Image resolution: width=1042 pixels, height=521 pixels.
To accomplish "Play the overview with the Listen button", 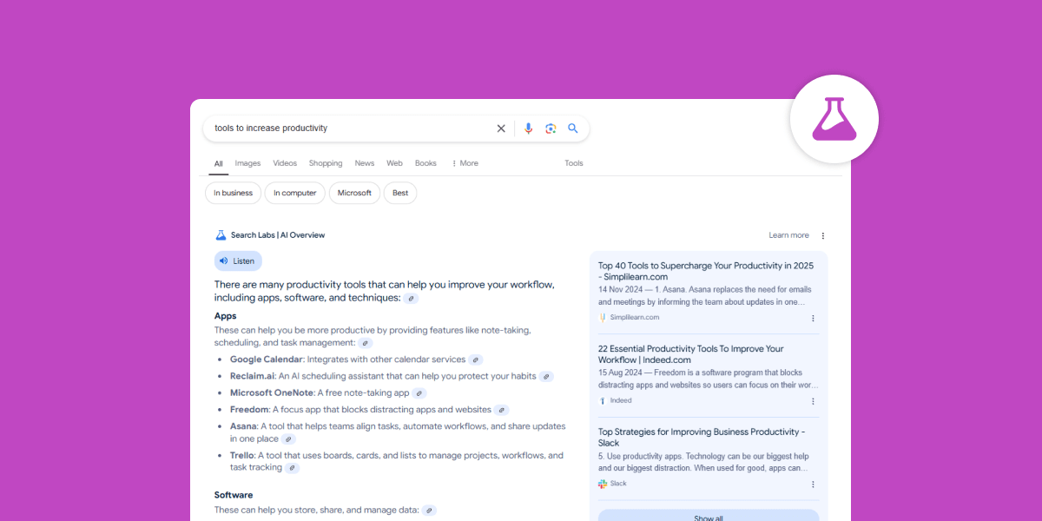I will pyautogui.click(x=238, y=260).
